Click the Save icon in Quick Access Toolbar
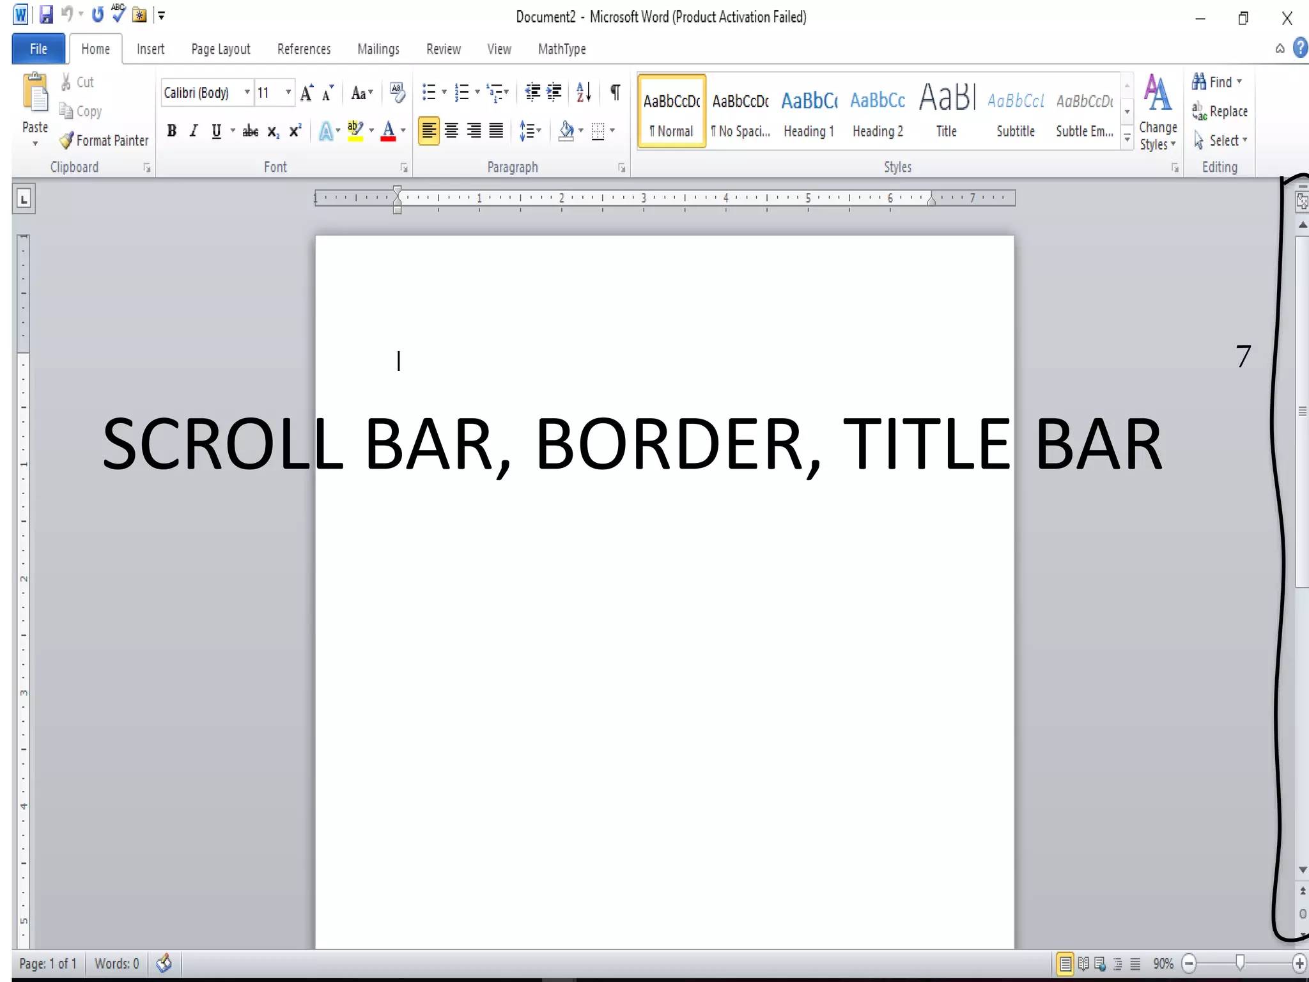Screen dimensions: 1309x982 click(46, 14)
